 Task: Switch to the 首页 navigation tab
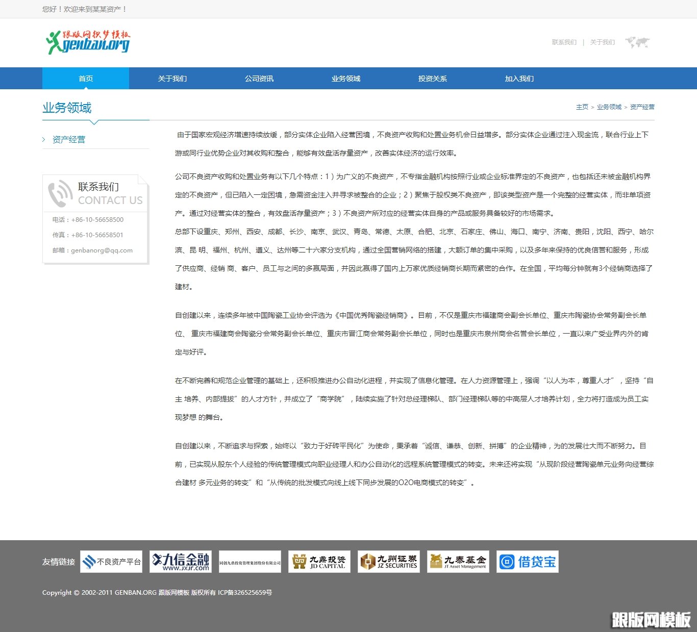click(85, 78)
